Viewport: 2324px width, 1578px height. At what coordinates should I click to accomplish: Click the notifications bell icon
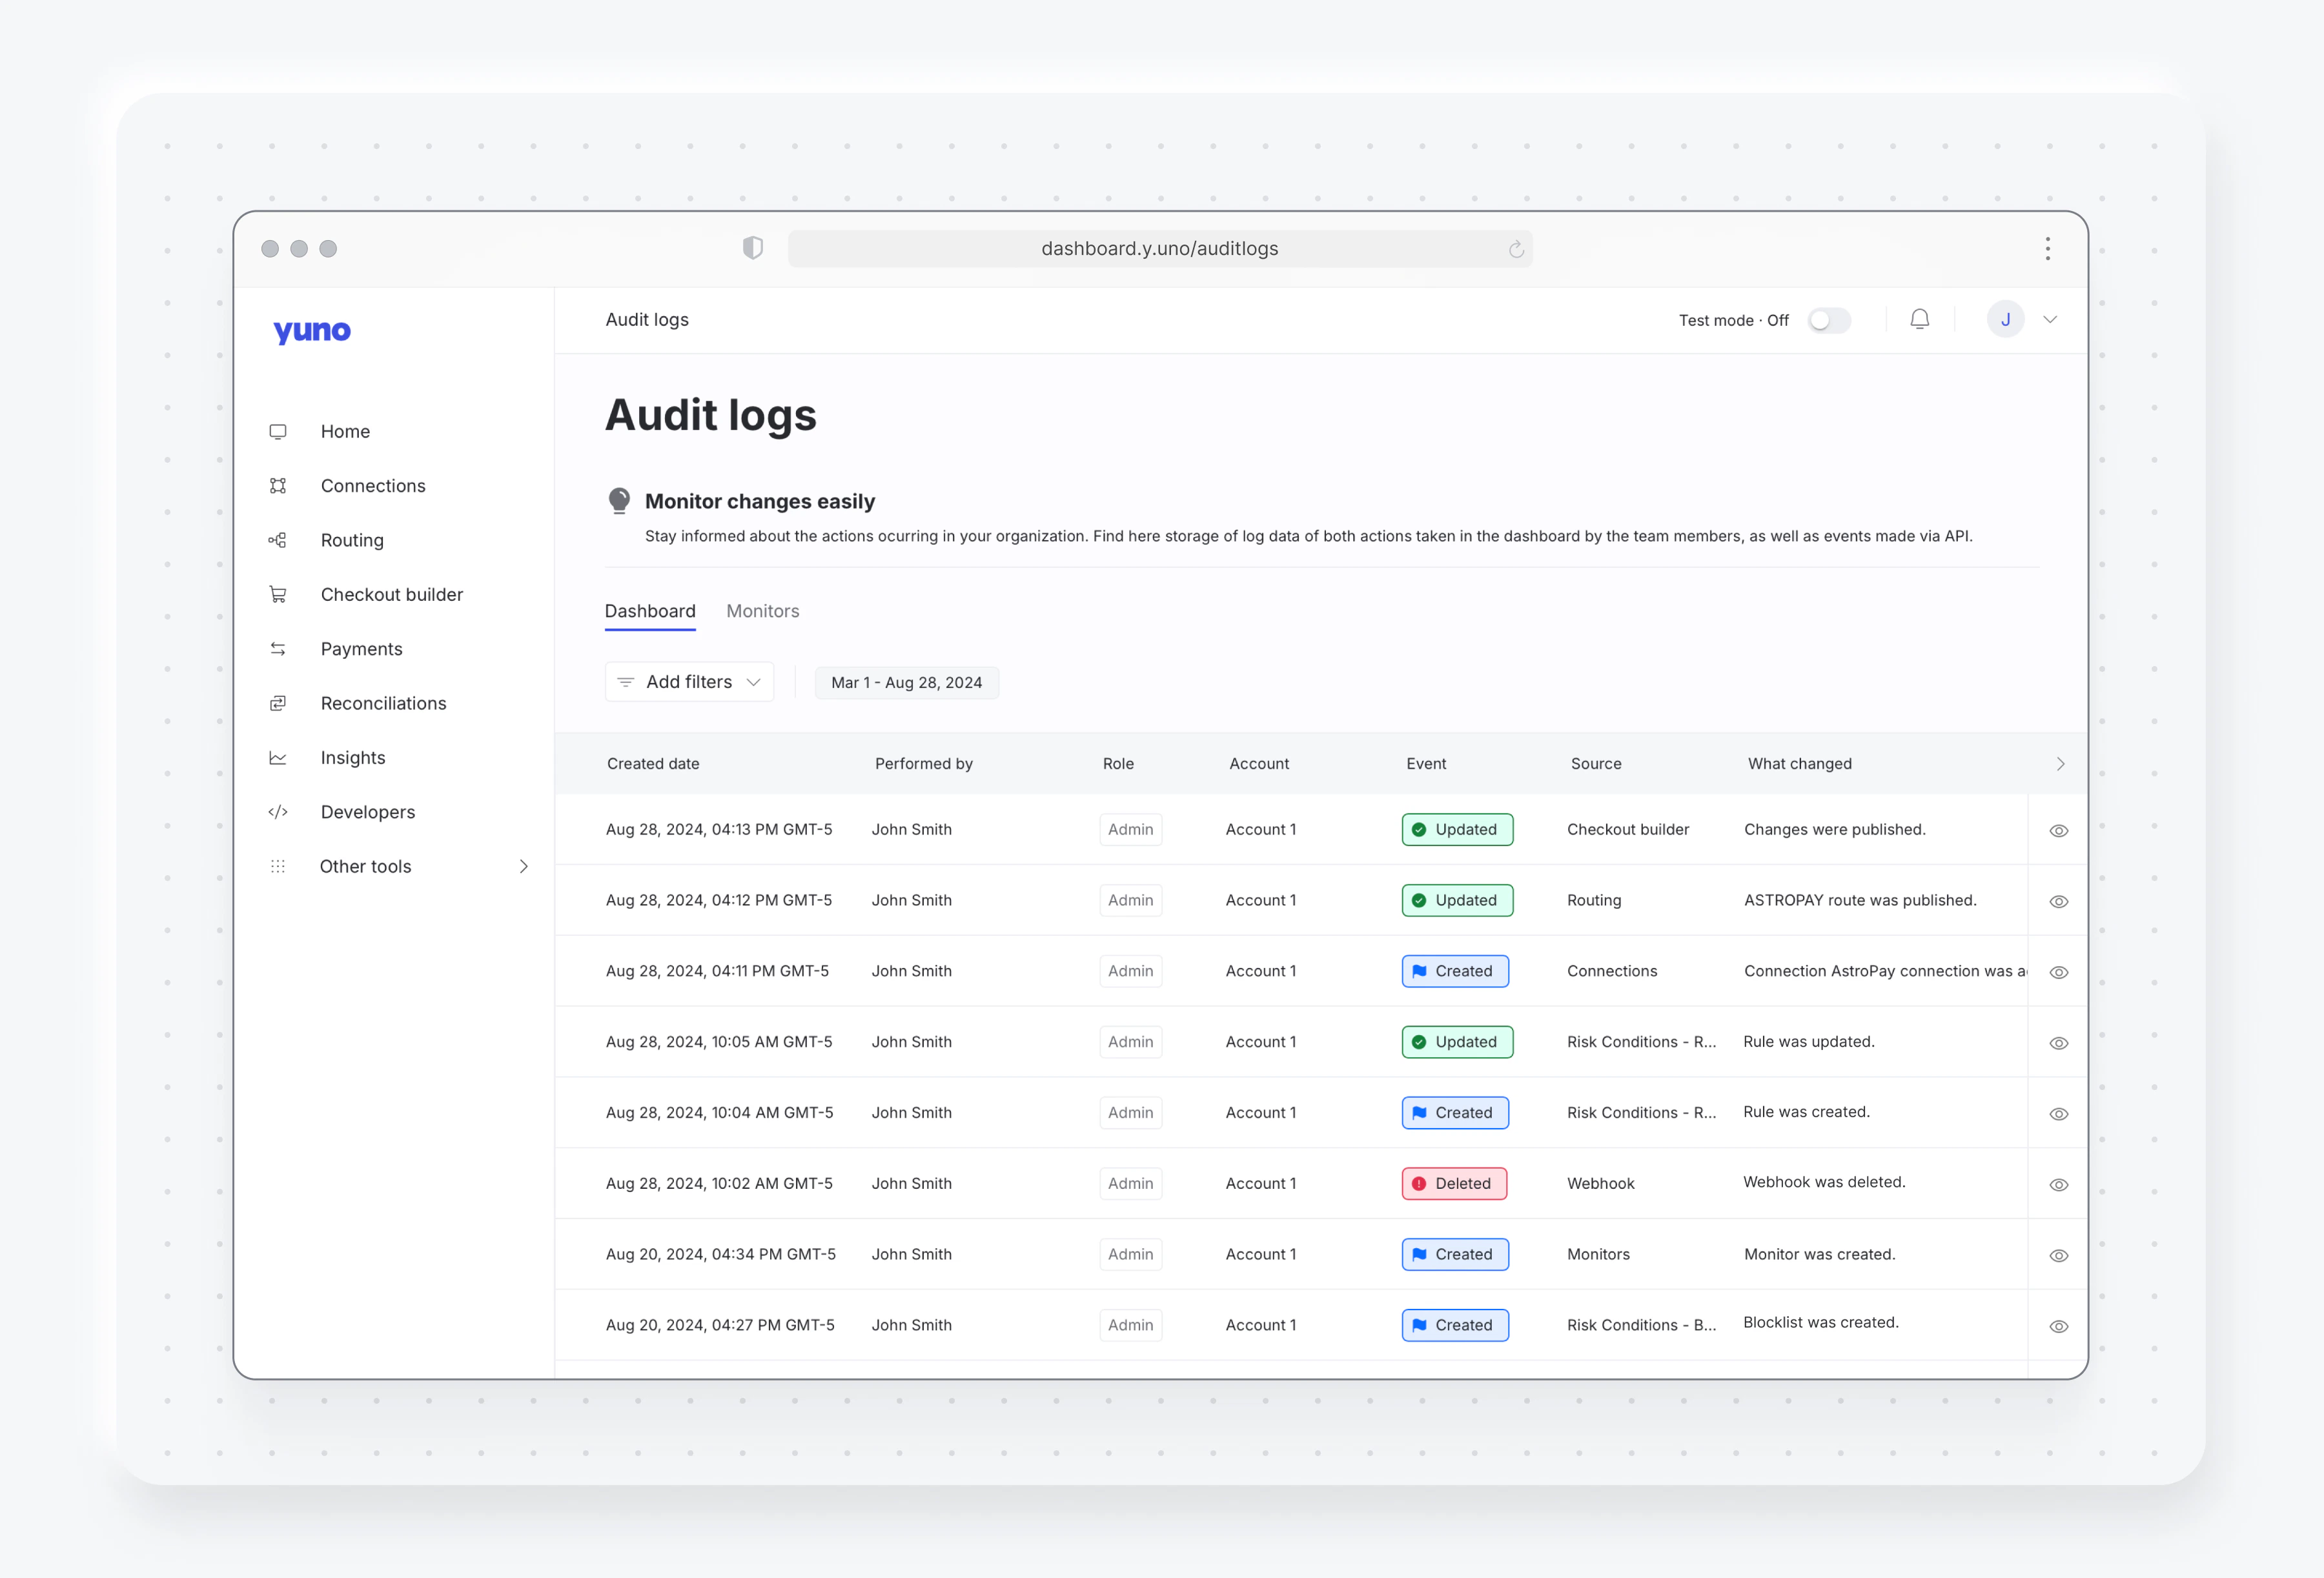1919,319
